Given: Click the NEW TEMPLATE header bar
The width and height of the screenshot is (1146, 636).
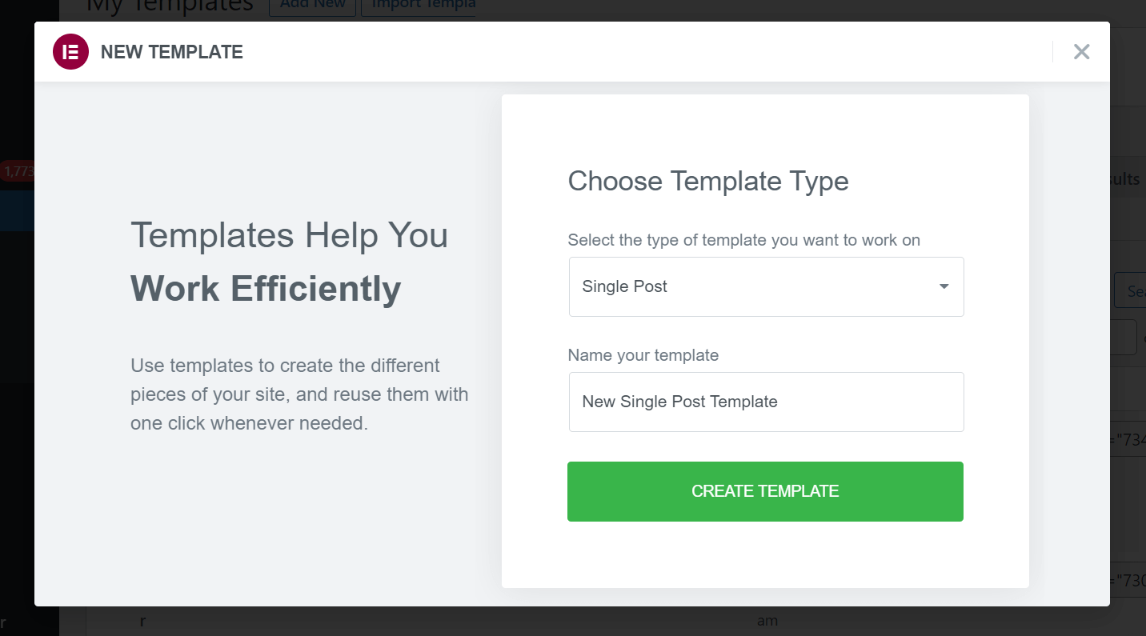Looking at the screenshot, I should 560,51.
